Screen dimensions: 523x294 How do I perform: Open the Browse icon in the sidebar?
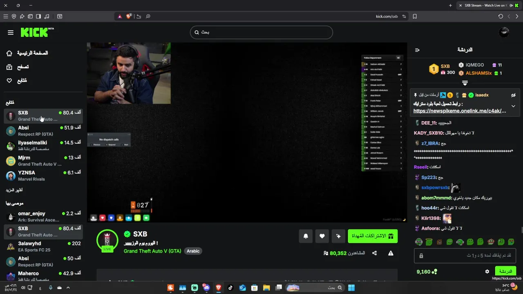point(9,67)
